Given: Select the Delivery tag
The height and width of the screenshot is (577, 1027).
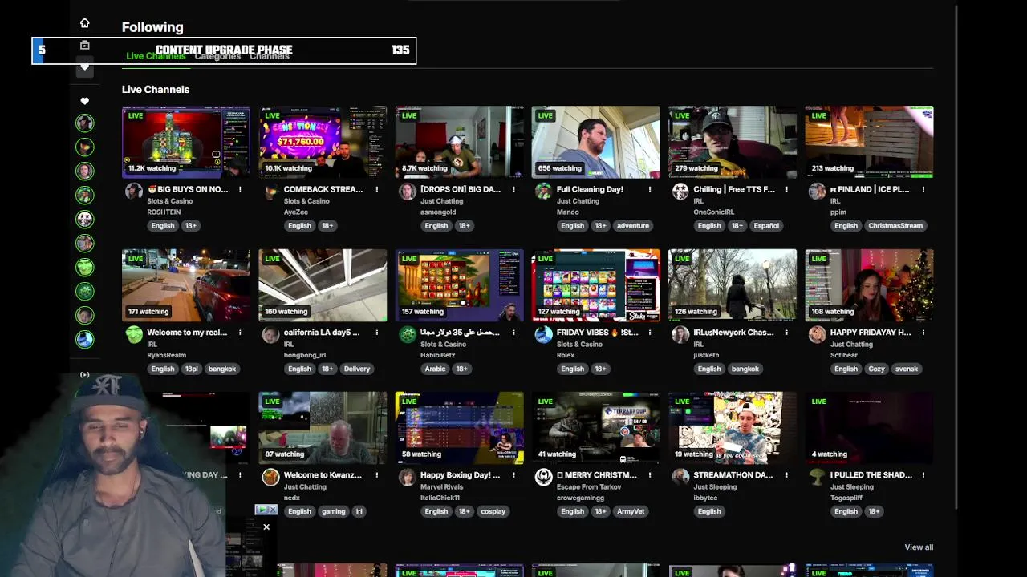Looking at the screenshot, I should coord(357,369).
